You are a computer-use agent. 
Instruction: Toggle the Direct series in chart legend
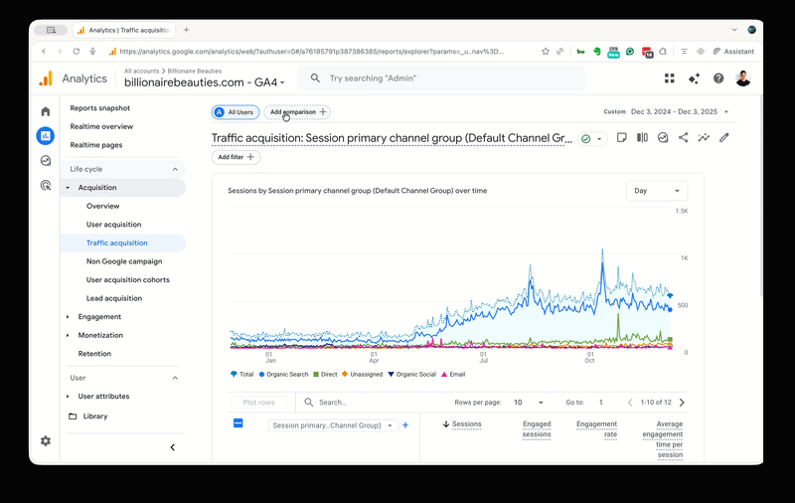(323, 375)
